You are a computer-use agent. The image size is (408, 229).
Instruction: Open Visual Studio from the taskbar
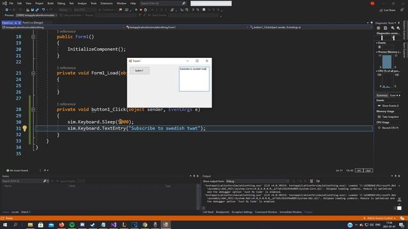click(x=113, y=225)
